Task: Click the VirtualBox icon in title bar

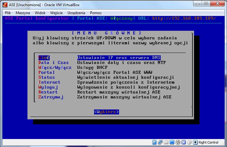Action: point(5,5)
